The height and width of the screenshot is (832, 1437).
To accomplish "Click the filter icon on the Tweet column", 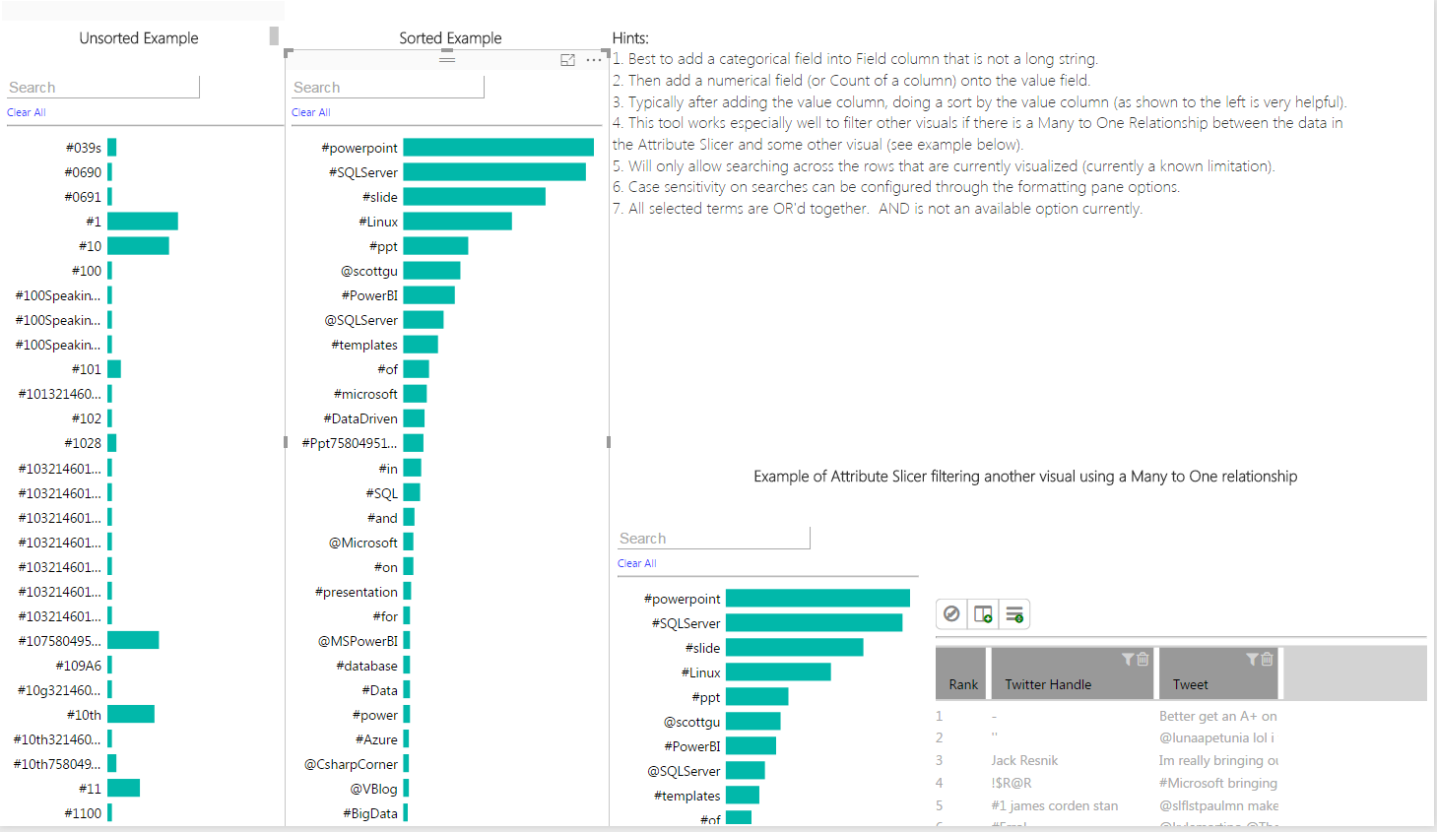I will click(1252, 659).
